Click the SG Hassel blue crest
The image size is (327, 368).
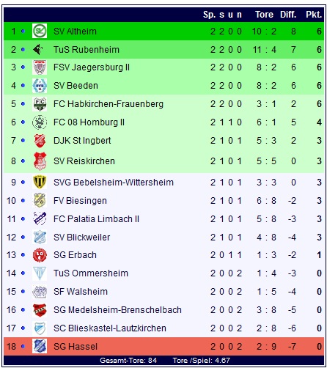click(x=40, y=346)
